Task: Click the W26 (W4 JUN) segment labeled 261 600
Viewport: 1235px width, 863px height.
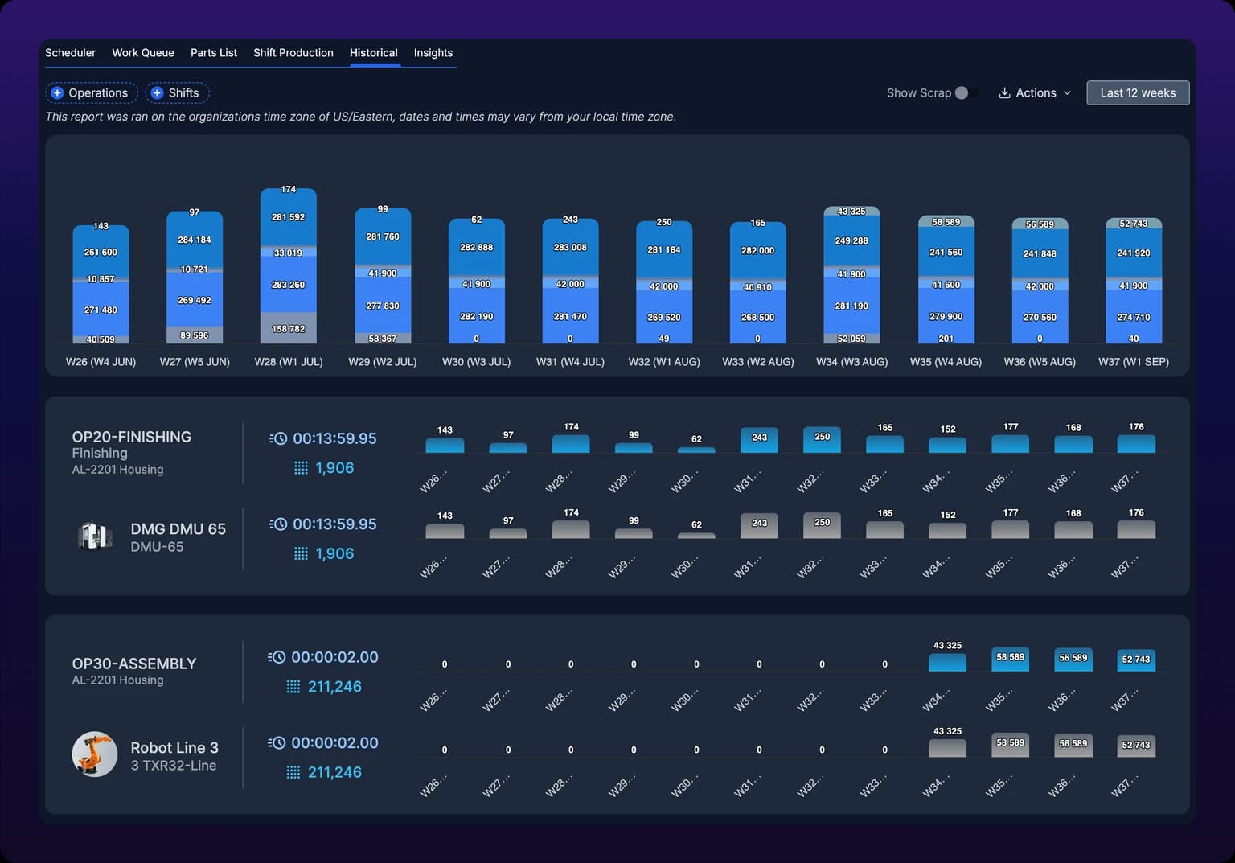Action: (101, 252)
